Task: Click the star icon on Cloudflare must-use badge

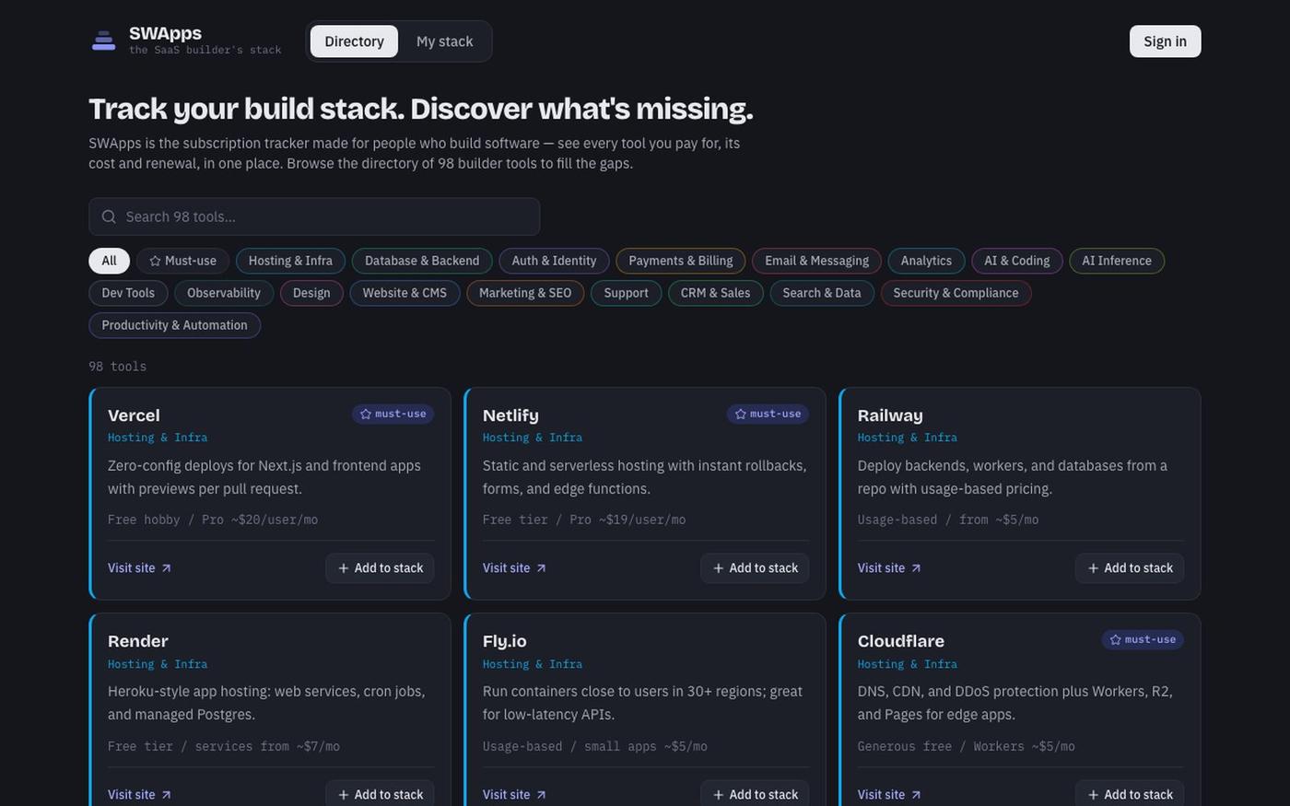Action: pyautogui.click(x=1116, y=639)
